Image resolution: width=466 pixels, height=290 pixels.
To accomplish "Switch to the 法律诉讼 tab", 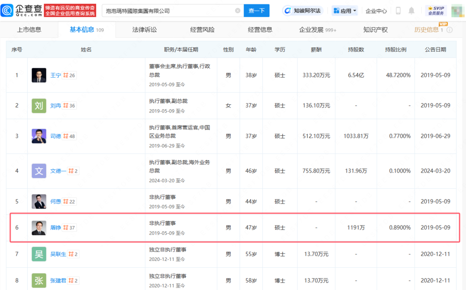I will pyautogui.click(x=145, y=30).
